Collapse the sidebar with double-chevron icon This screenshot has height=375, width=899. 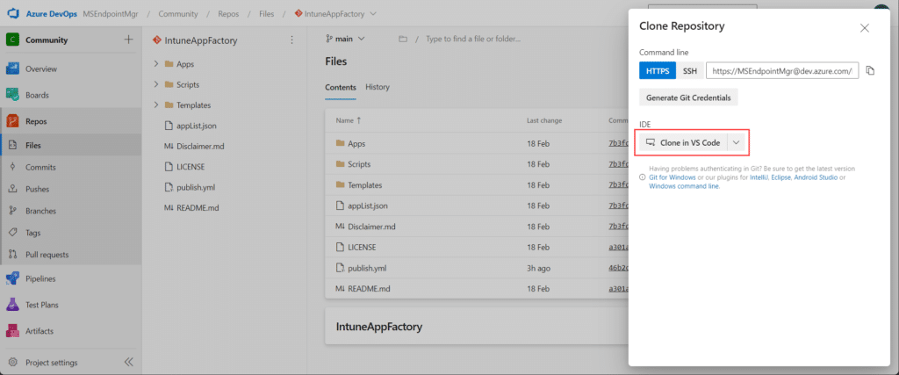click(x=128, y=363)
